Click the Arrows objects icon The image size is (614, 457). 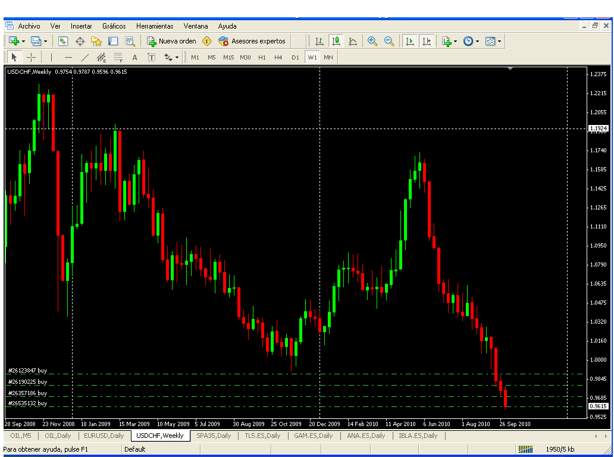pyautogui.click(x=168, y=58)
